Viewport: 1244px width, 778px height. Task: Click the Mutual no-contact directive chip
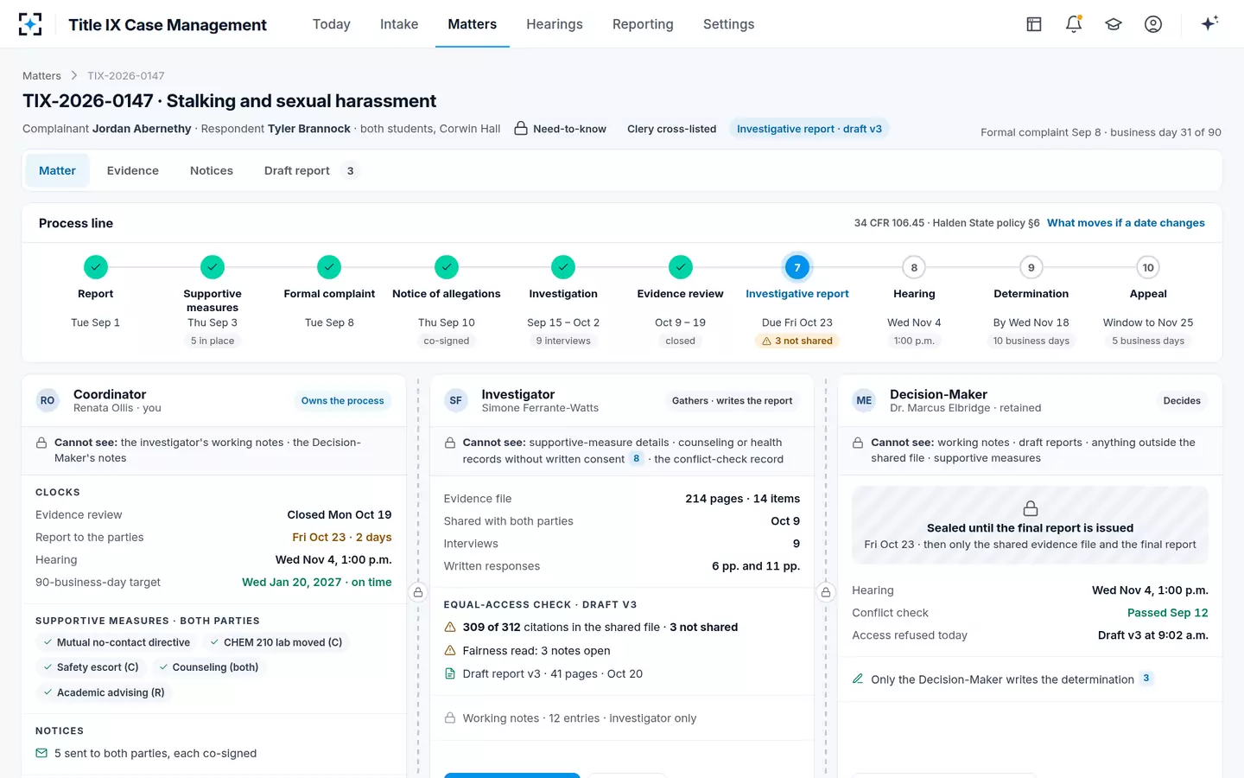pos(117,642)
